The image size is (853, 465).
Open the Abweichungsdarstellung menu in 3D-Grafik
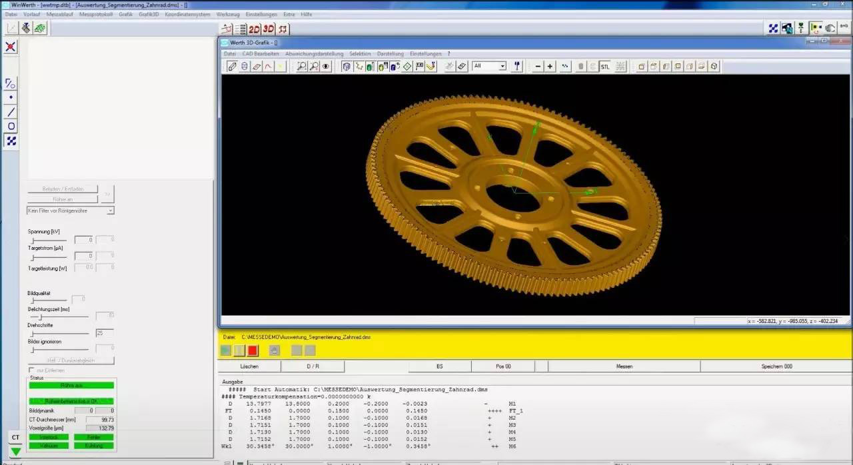point(314,53)
